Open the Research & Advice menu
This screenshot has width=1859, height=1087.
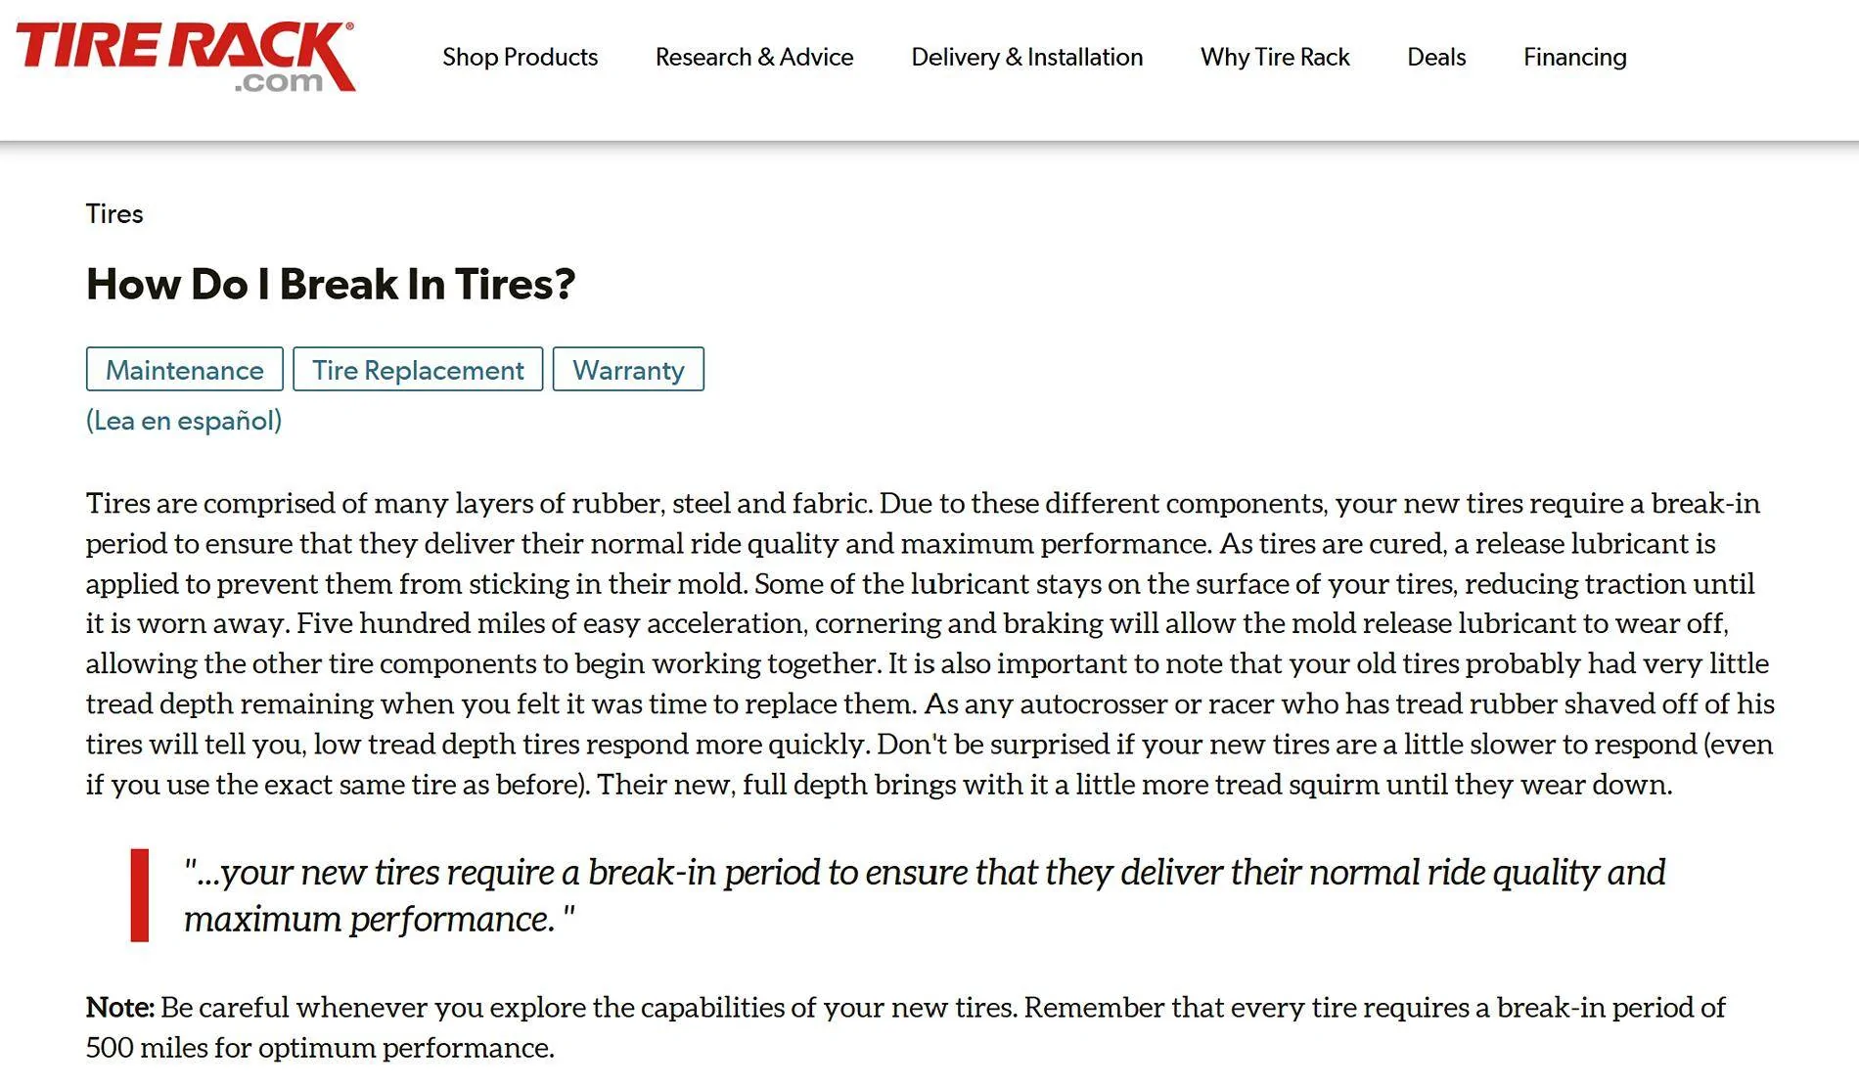pyautogui.click(x=754, y=57)
